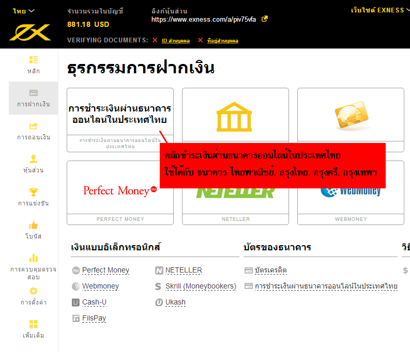This screenshot has width=410, height=352.
Task: Click the S icon beside Skrill
Action: click(158, 286)
